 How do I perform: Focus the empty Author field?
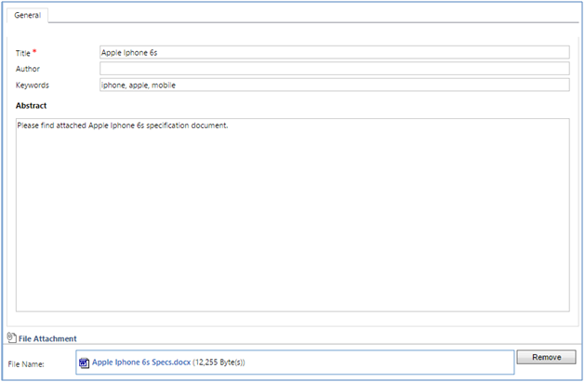tap(334, 69)
